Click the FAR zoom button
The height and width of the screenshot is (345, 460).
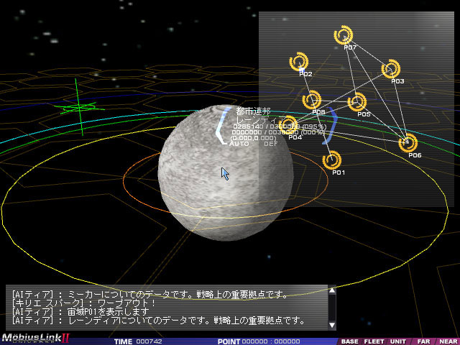coord(423,341)
